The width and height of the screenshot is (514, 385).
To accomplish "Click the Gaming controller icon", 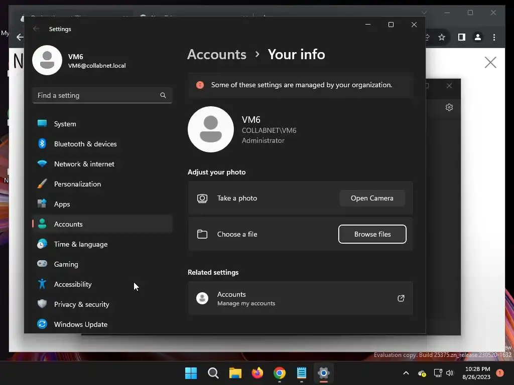I will 42,264.
